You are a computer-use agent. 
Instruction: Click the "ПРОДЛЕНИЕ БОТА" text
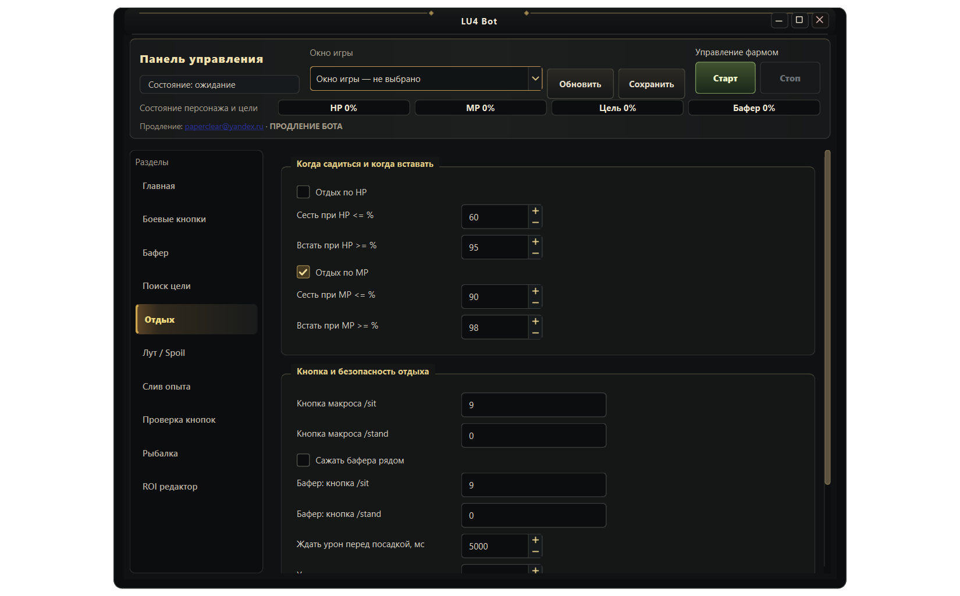point(306,126)
